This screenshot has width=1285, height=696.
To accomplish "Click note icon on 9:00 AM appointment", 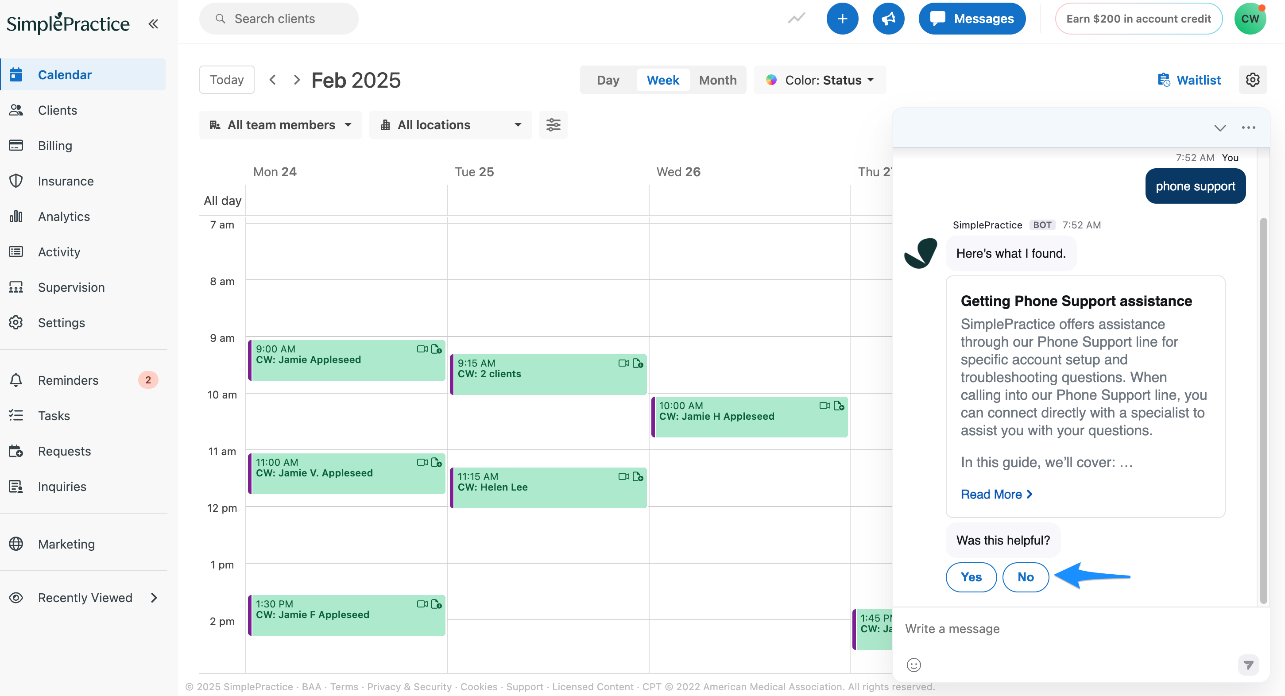I will pyautogui.click(x=437, y=349).
